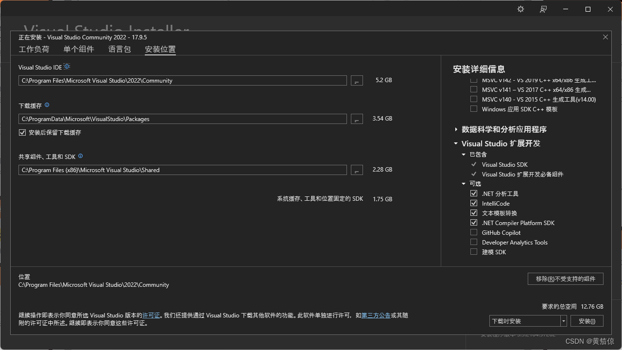The width and height of the screenshot is (622, 350).
Task: Click info icon next to 下载缓存
Action: 47,105
